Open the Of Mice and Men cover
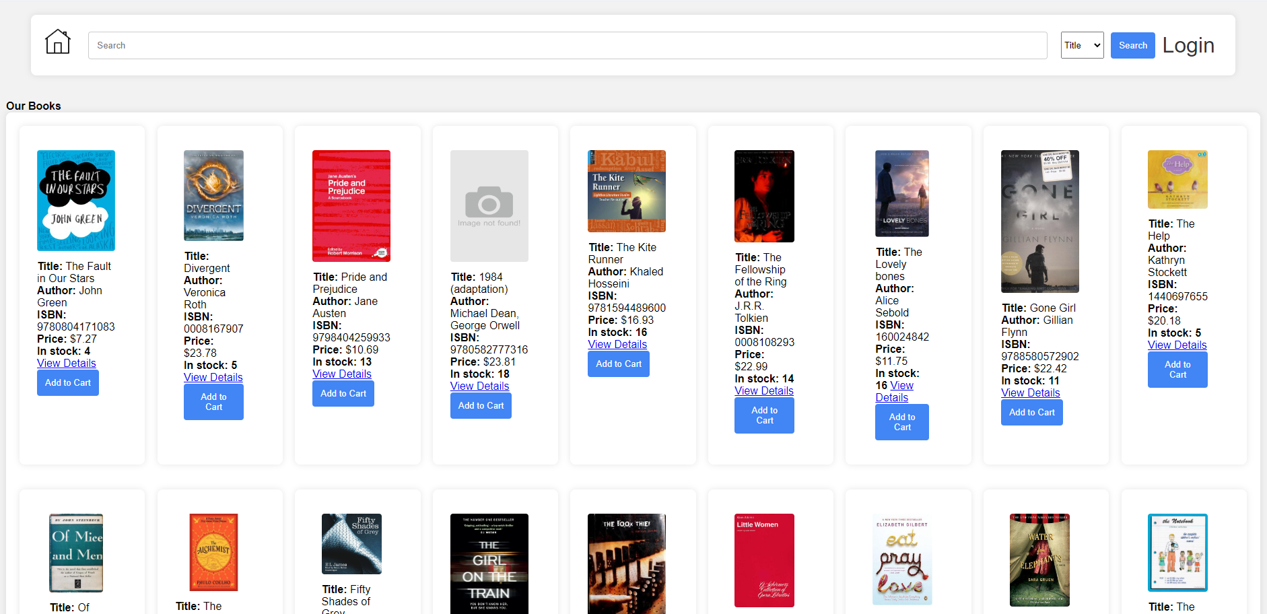Image resolution: width=1267 pixels, height=614 pixels. (x=76, y=553)
